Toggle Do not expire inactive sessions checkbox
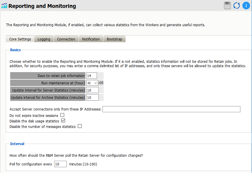252x173 pixels. pyautogui.click(x=62, y=115)
